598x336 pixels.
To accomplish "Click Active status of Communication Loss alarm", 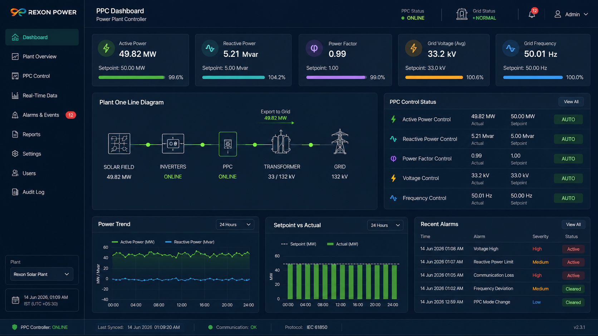I will [573, 276].
